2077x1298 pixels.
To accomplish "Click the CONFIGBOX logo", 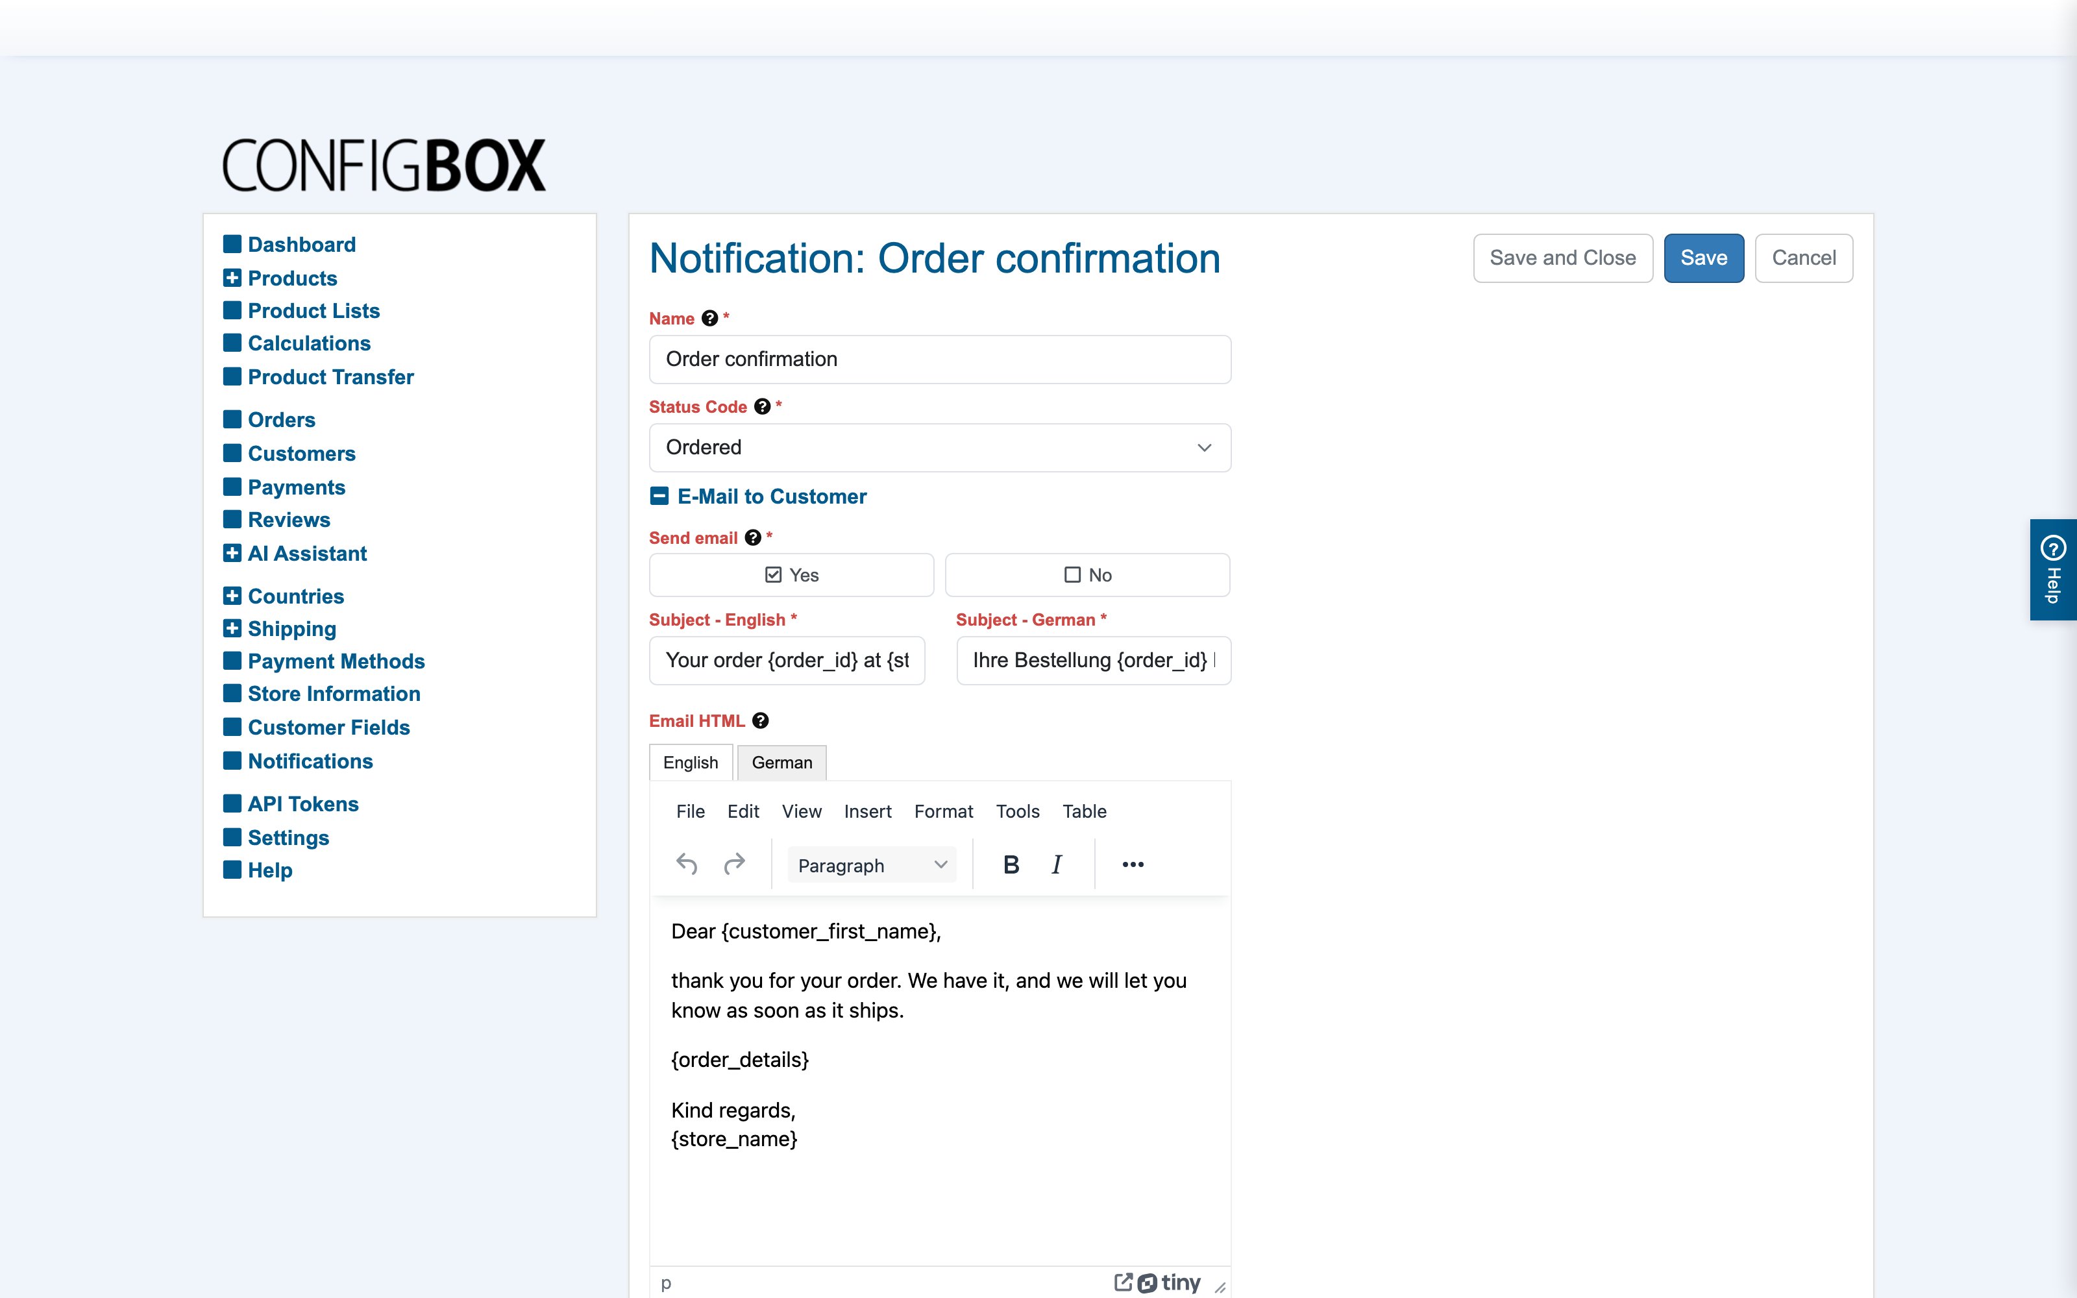I will click(384, 165).
